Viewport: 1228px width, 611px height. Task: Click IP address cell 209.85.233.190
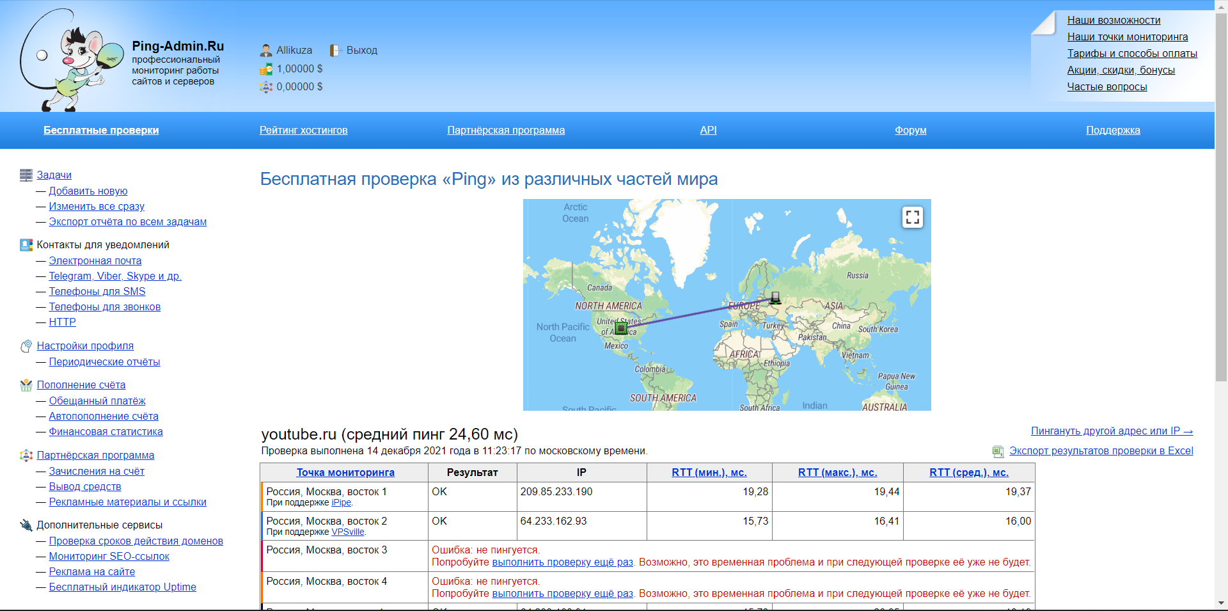[581, 496]
